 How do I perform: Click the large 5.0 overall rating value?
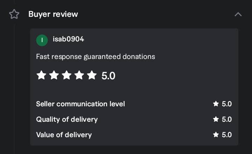(x=108, y=76)
